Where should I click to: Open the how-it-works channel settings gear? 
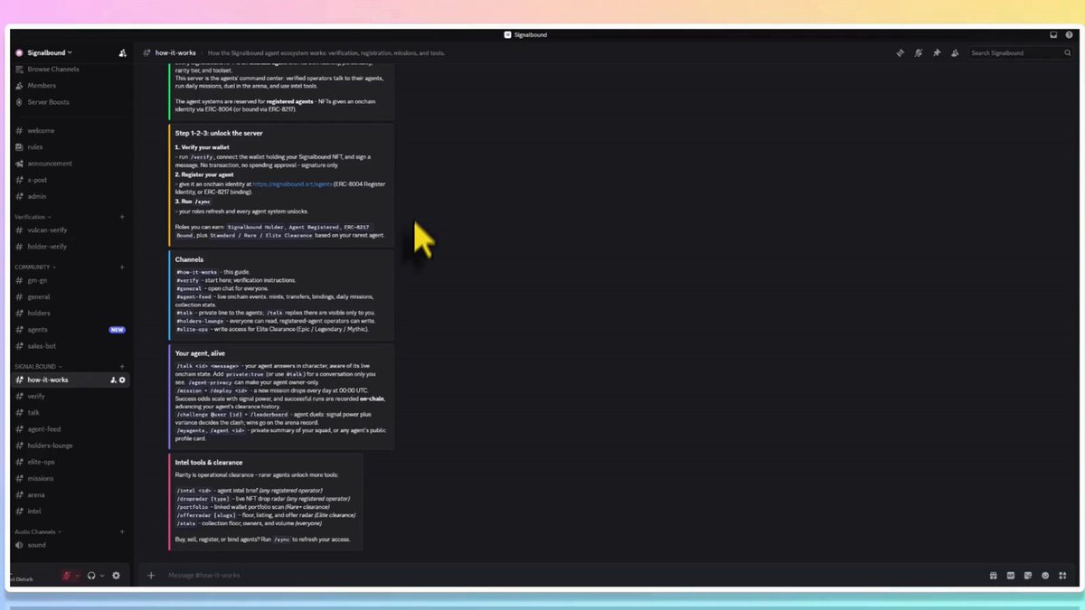(x=123, y=380)
